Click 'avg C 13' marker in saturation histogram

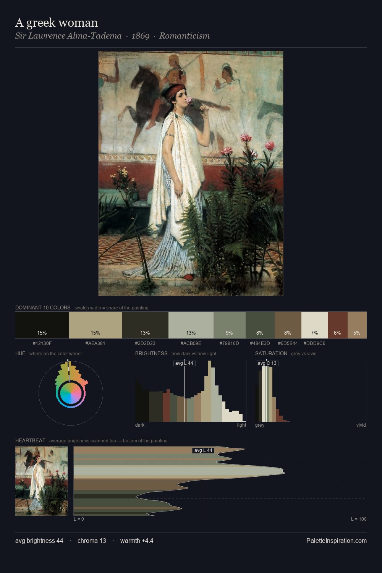point(267,363)
